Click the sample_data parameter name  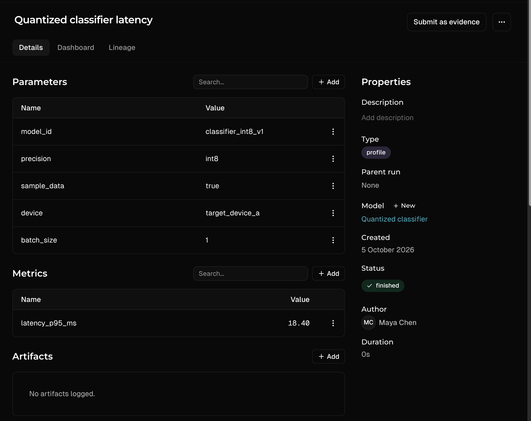(x=43, y=186)
